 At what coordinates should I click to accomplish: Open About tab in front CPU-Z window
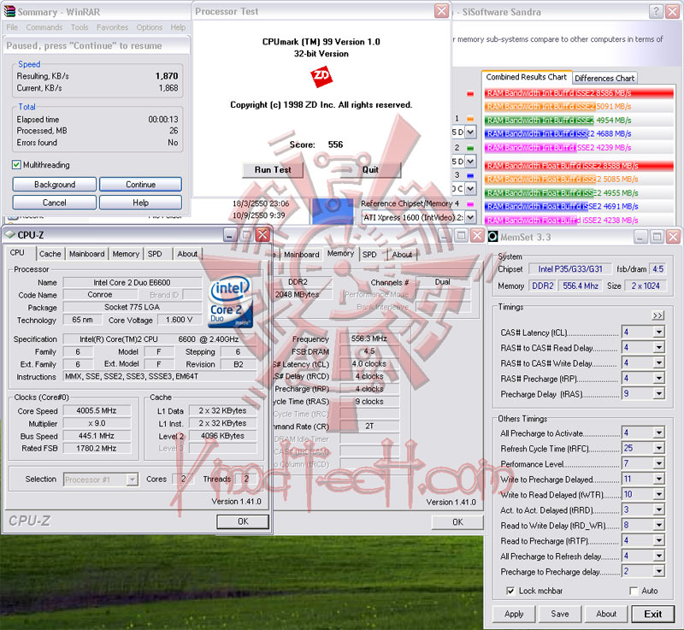187,254
